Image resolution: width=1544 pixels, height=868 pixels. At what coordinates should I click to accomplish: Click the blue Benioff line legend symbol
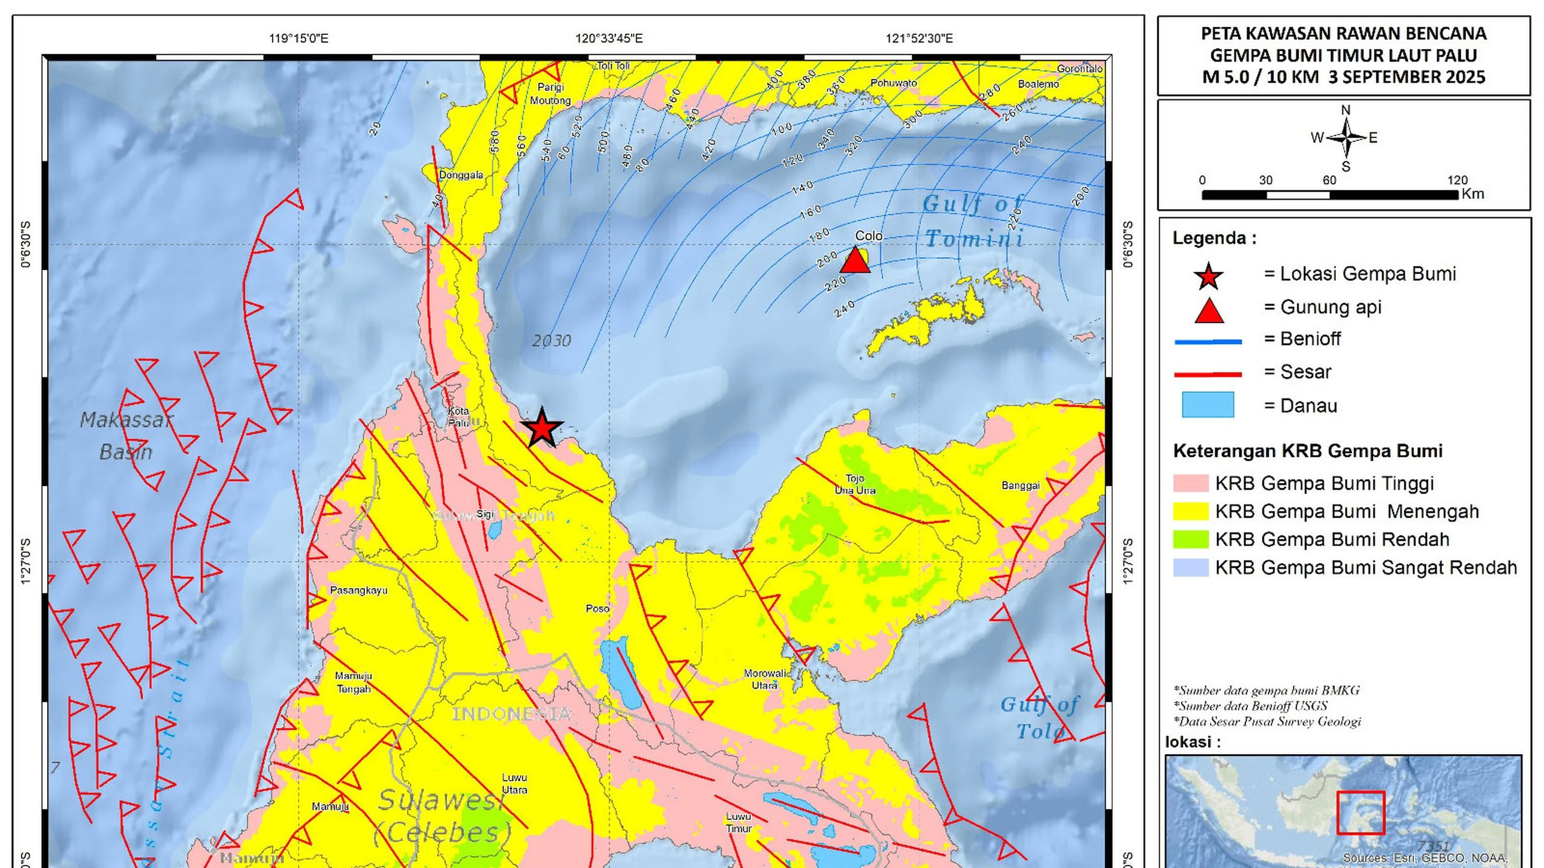(x=1208, y=342)
